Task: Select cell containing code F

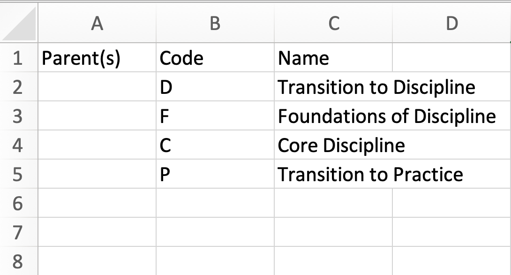Action: pos(215,116)
